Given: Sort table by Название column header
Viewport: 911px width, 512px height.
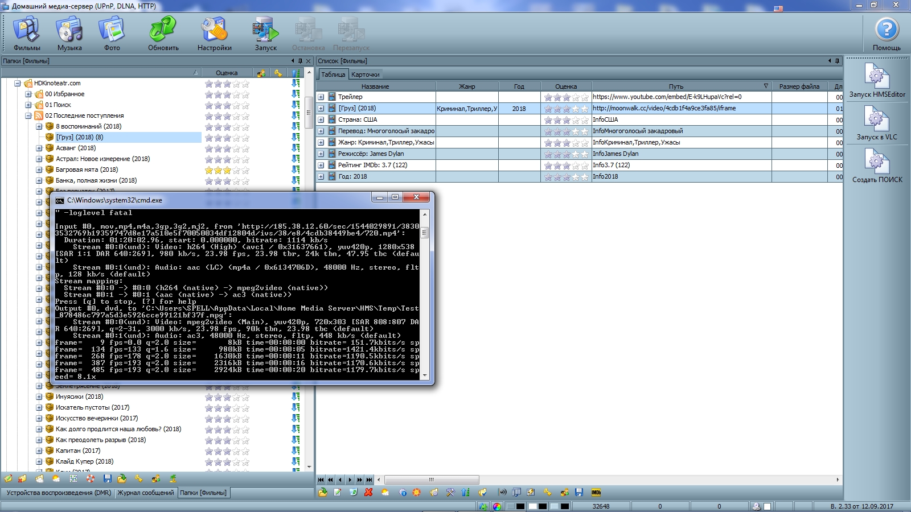Looking at the screenshot, I should 375,86.
